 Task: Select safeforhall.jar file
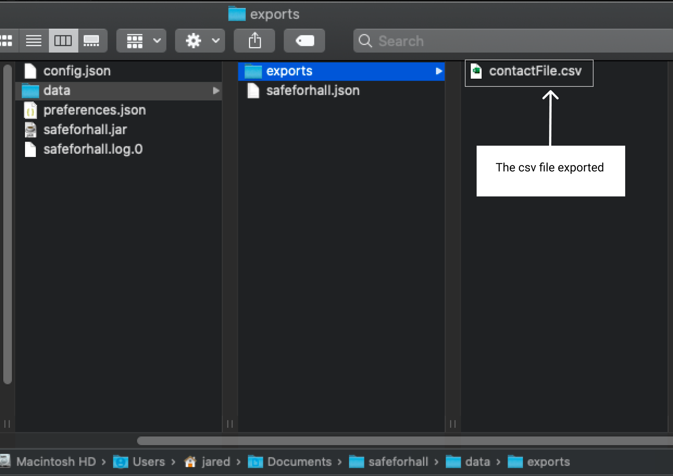119,129
